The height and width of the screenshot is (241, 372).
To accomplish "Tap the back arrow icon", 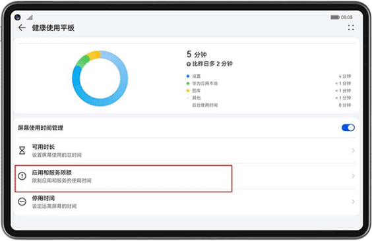I will pos(22,28).
